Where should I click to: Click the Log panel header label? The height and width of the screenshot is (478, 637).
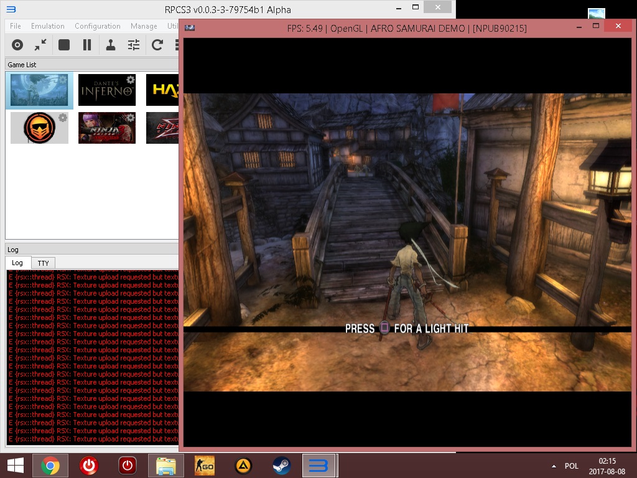(13, 250)
